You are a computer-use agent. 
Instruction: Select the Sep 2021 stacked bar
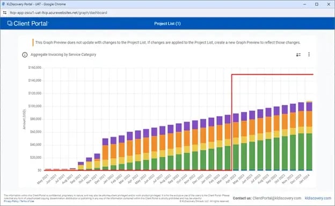pyautogui.click(x=81, y=166)
